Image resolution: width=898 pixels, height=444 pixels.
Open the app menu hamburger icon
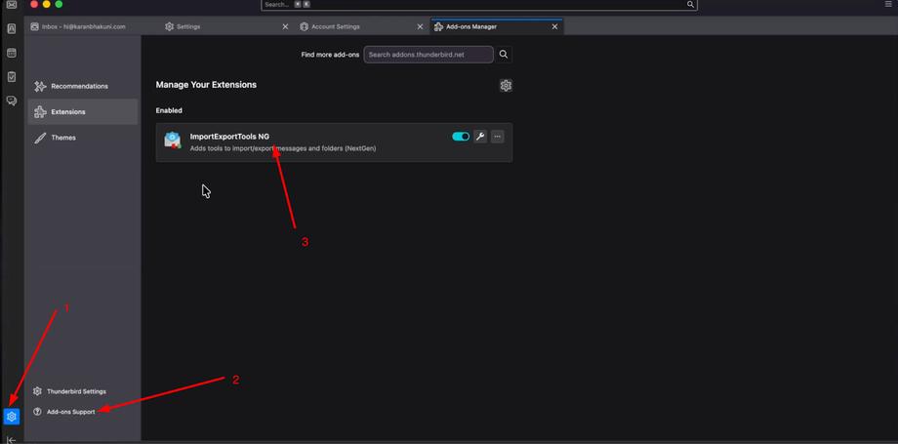pos(888,4)
